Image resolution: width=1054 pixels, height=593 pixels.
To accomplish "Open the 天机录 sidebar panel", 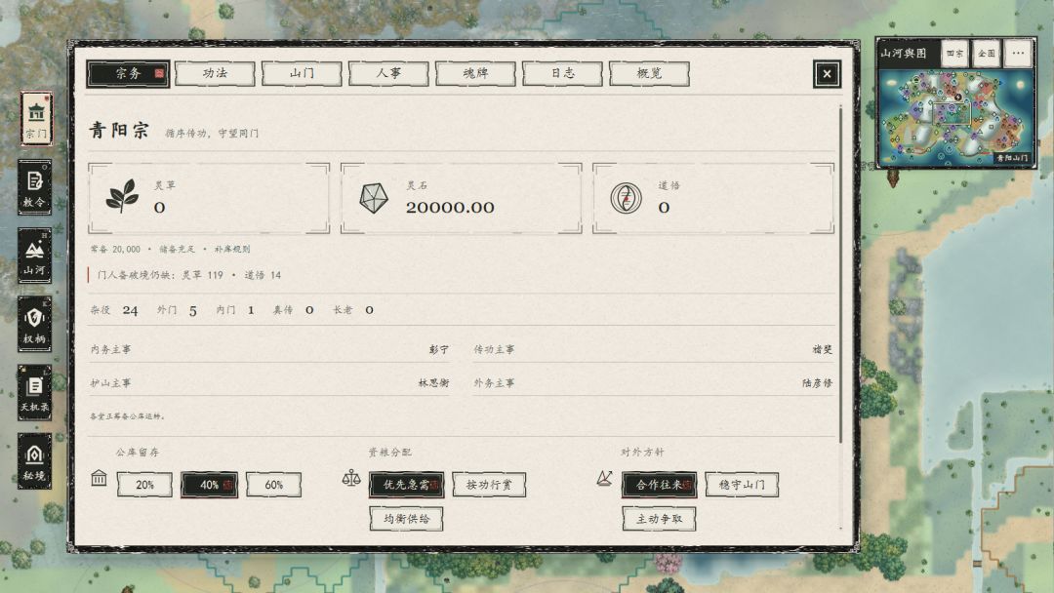I will (35, 393).
